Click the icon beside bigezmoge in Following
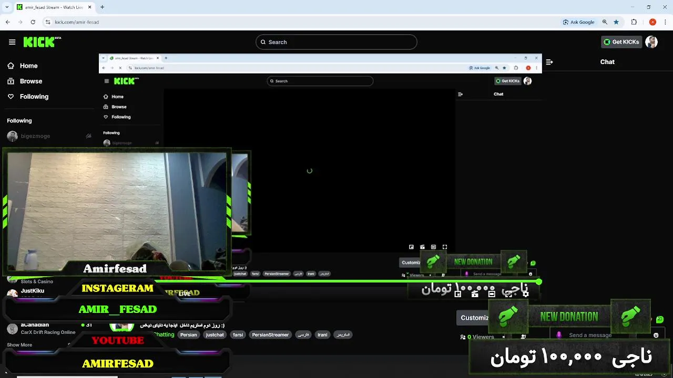This screenshot has width=673, height=378. 88,136
